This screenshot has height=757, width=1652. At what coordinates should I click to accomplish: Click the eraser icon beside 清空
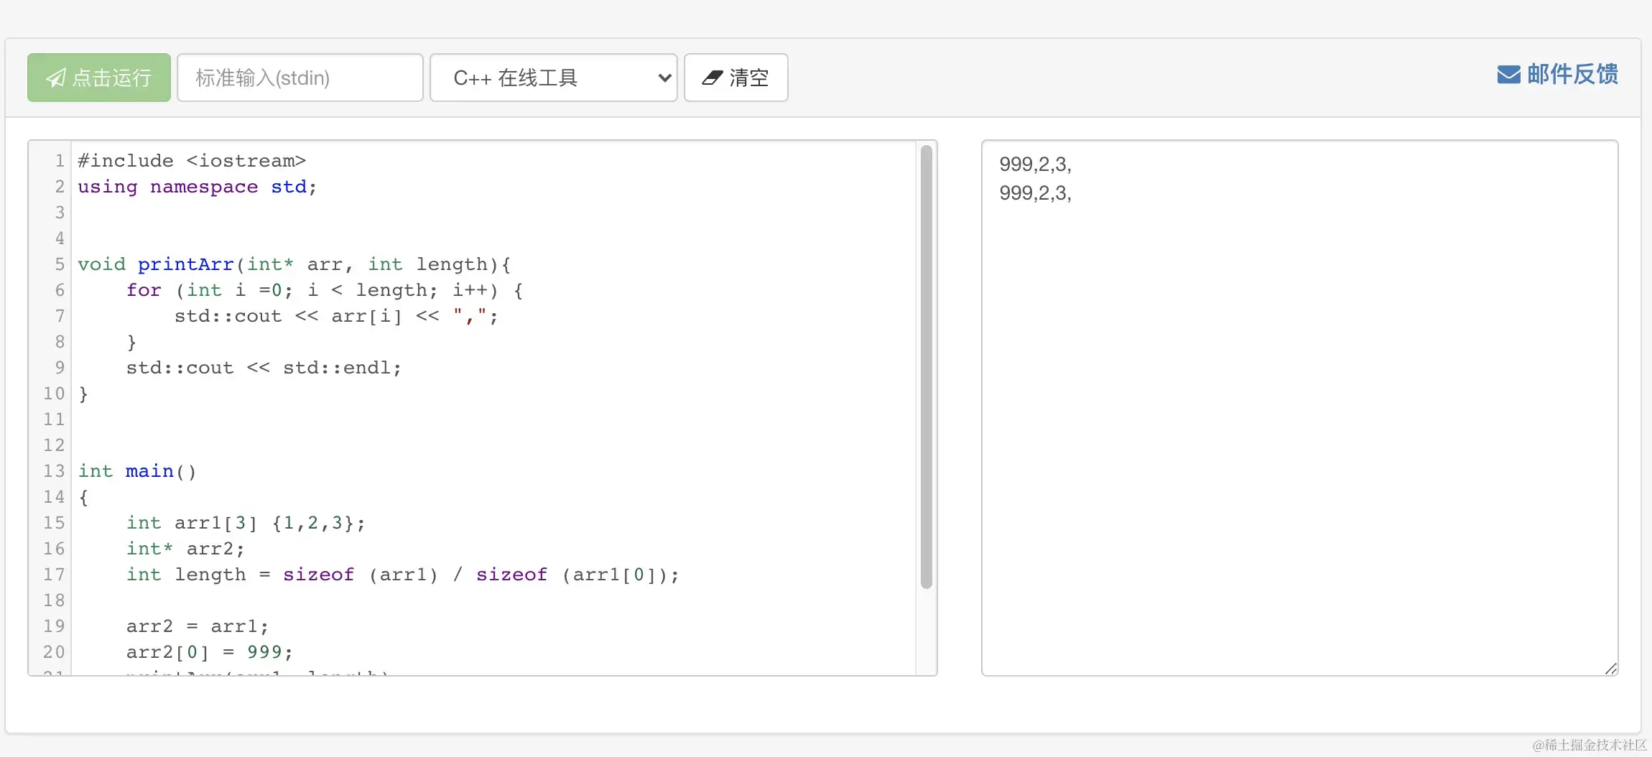tap(712, 78)
